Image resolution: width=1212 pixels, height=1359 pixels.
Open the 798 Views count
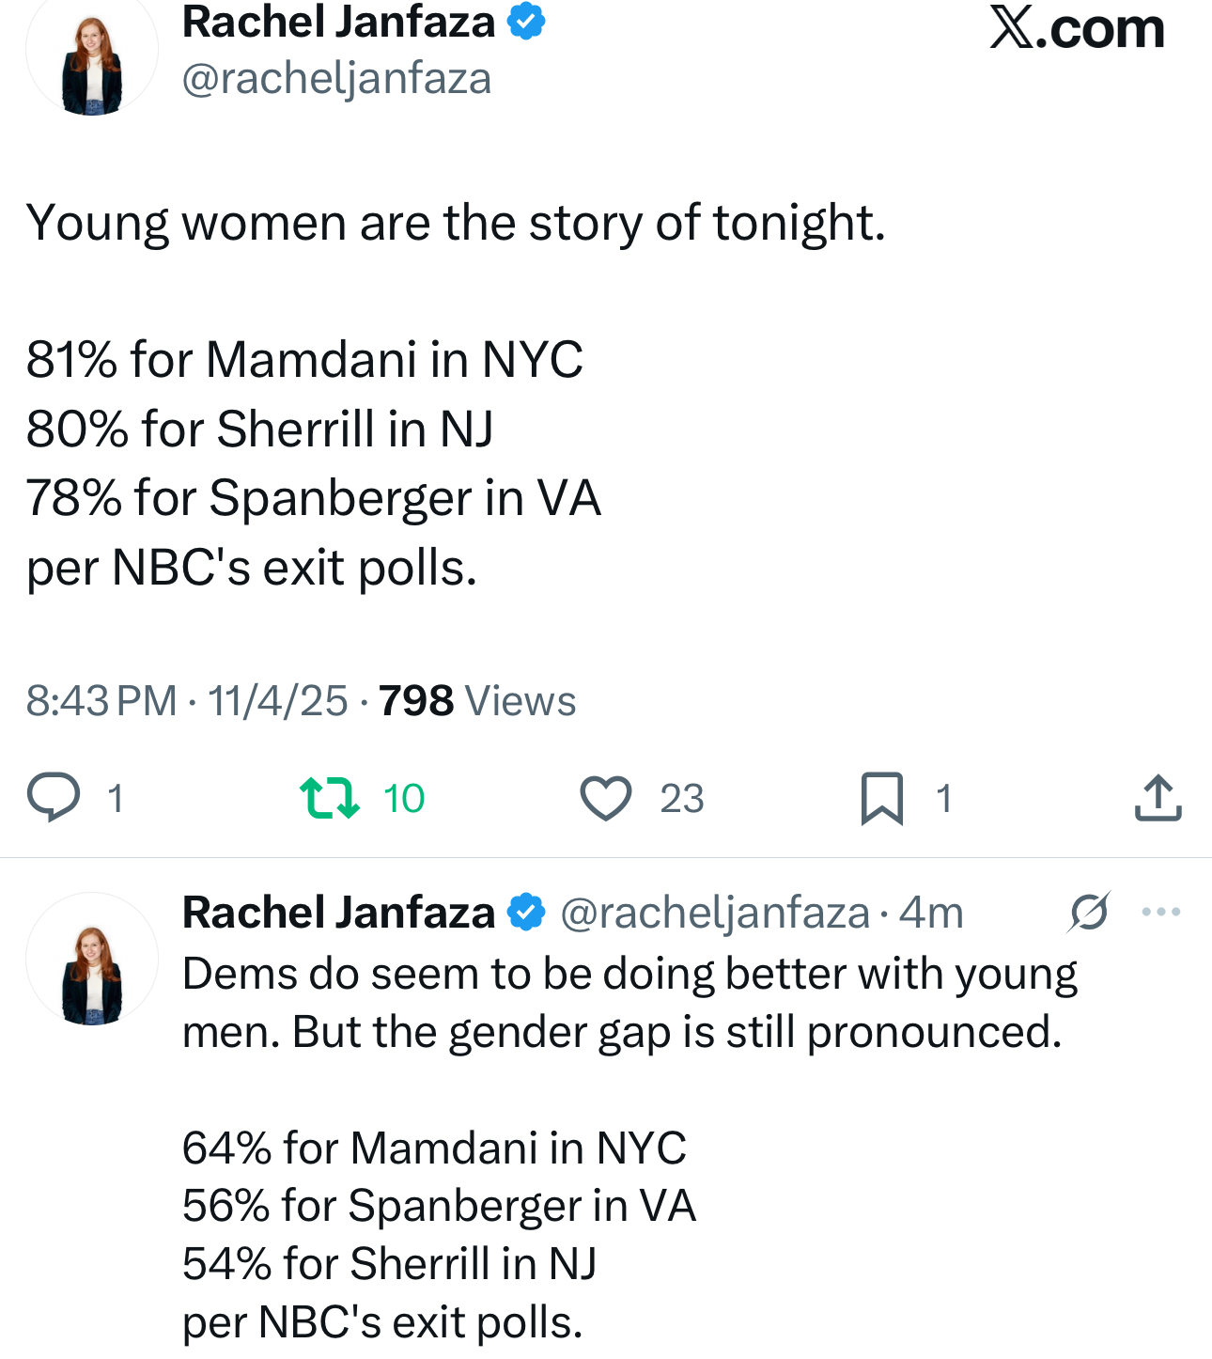click(x=477, y=701)
